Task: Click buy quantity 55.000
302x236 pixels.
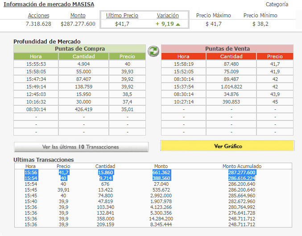Action: coord(83,72)
